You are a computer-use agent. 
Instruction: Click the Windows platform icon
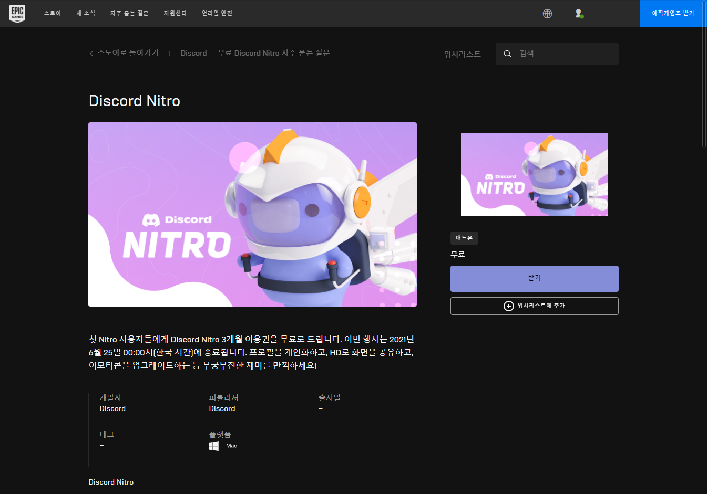coord(213,446)
